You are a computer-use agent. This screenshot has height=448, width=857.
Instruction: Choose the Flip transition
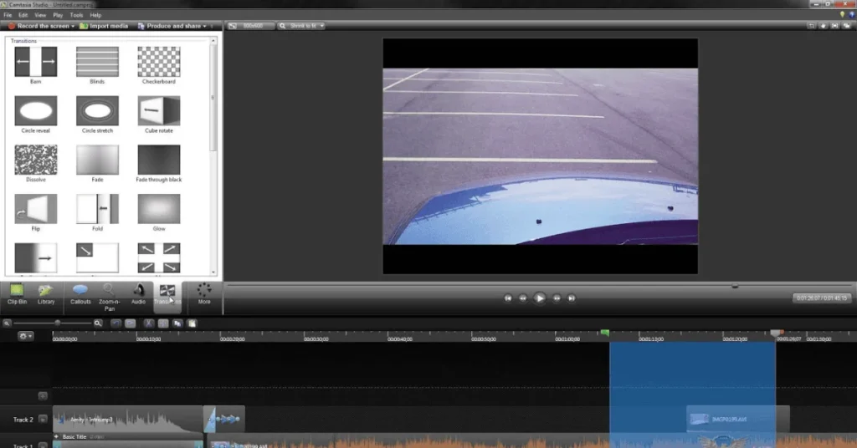[x=35, y=209]
